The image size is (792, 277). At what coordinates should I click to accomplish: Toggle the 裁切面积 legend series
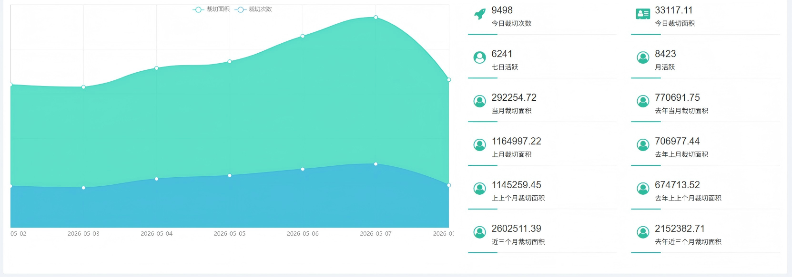click(211, 10)
